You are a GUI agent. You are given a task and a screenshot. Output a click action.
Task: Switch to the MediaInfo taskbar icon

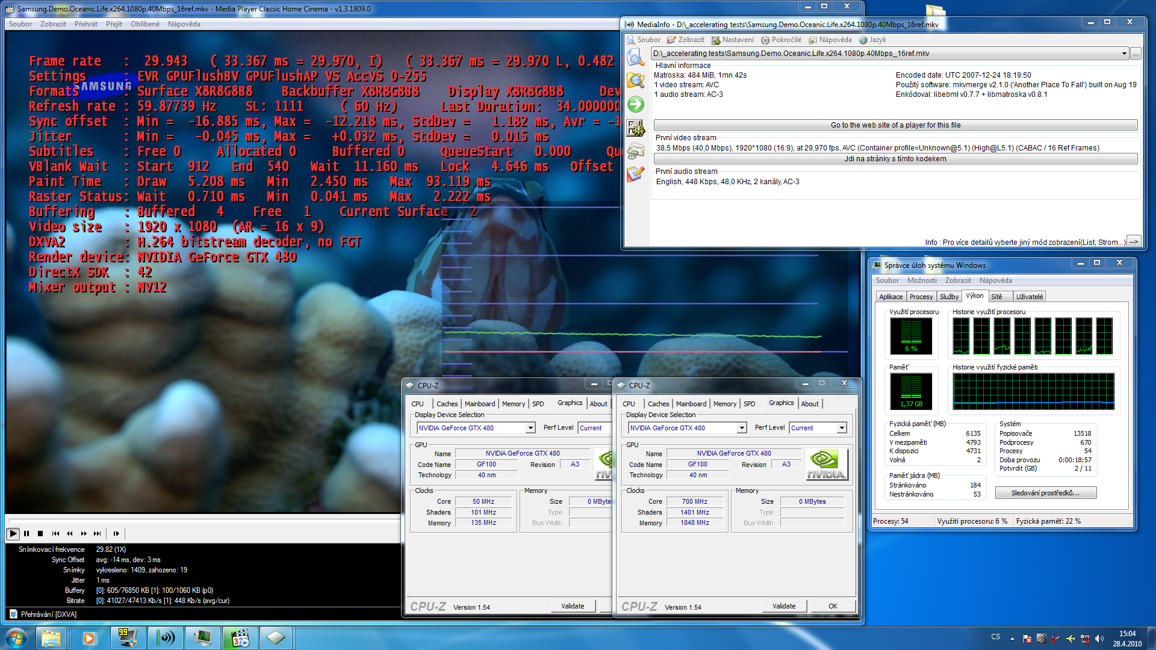coord(165,638)
